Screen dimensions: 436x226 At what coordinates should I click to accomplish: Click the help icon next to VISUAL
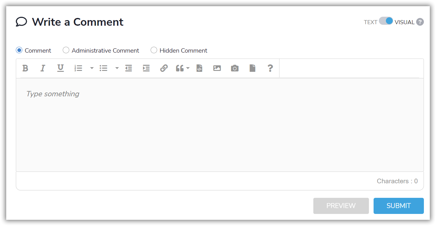pyautogui.click(x=420, y=22)
